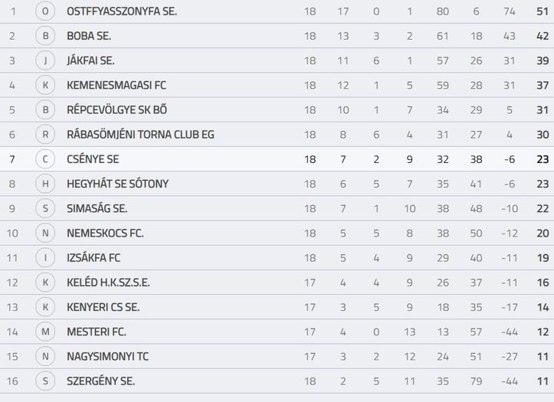
Task: Open Répcevölgye SK Bő team page
Action: [x=116, y=109]
